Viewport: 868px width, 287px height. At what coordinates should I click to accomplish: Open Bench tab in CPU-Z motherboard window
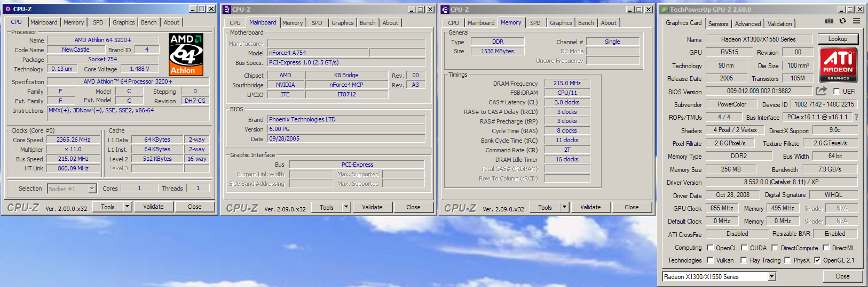point(368,23)
